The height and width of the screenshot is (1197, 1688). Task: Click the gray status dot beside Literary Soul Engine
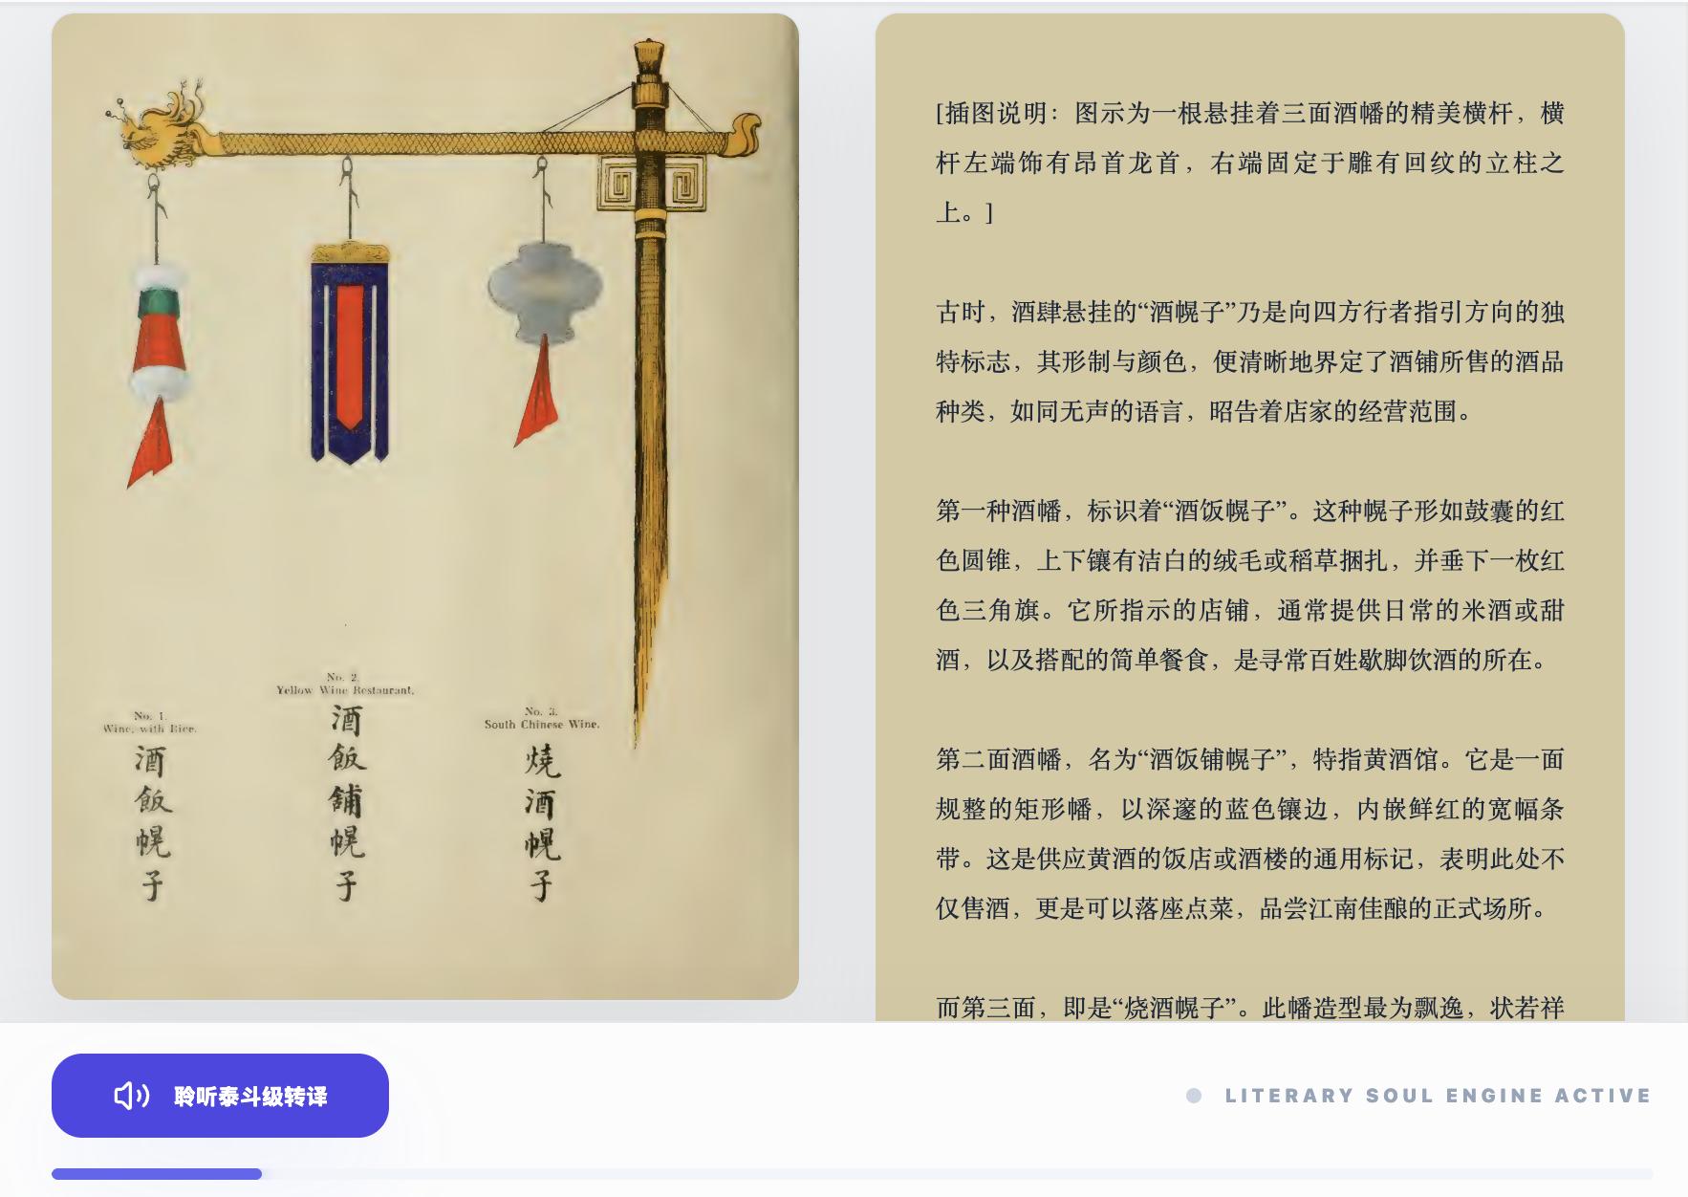(1194, 1096)
